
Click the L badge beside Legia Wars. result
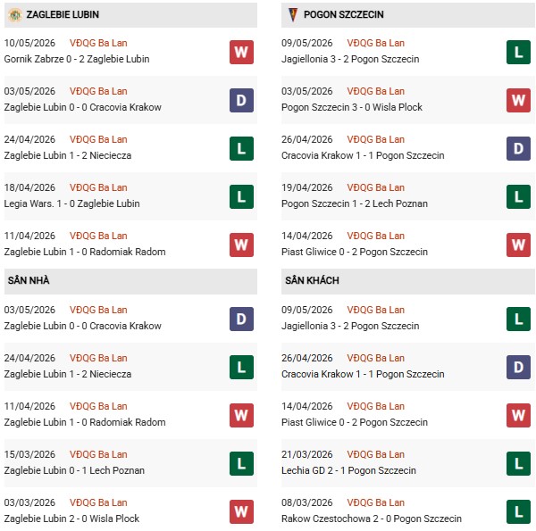click(241, 196)
